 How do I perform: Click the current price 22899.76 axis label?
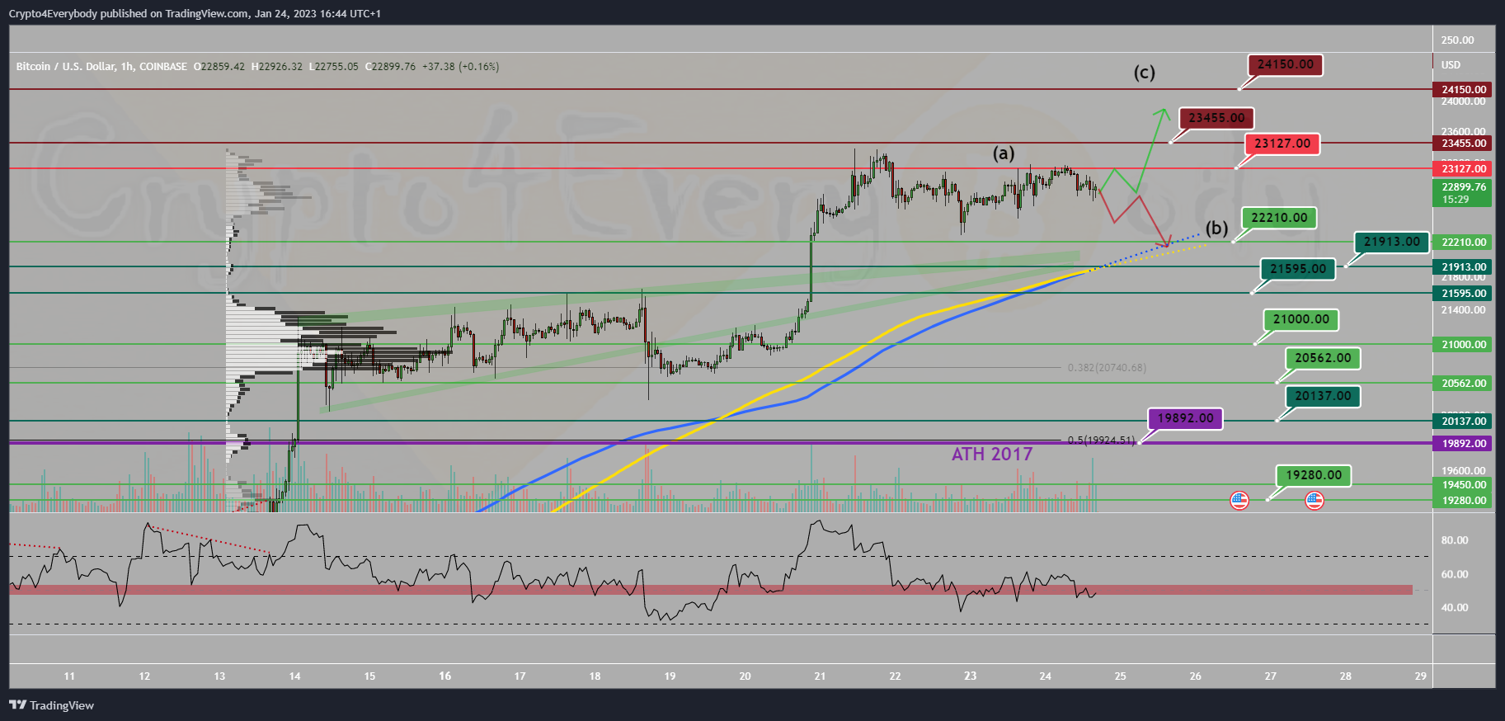coord(1464,193)
